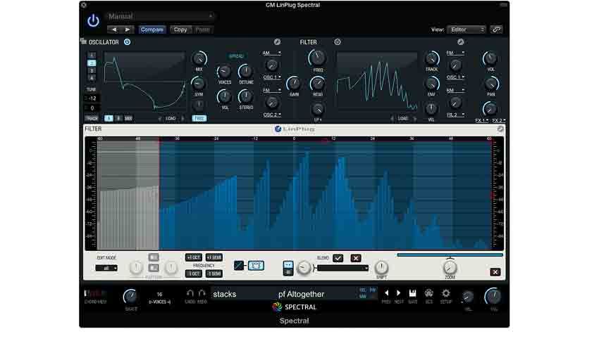Image resolution: width=599 pixels, height=355 pixels.
Task: Click the link chain icon
Action: pos(496,30)
